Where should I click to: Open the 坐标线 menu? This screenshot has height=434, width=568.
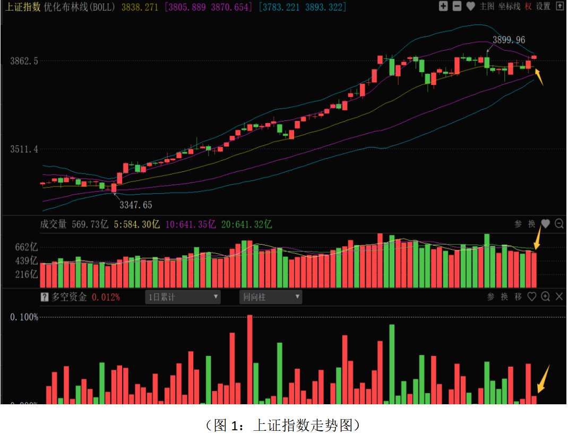(x=509, y=6)
